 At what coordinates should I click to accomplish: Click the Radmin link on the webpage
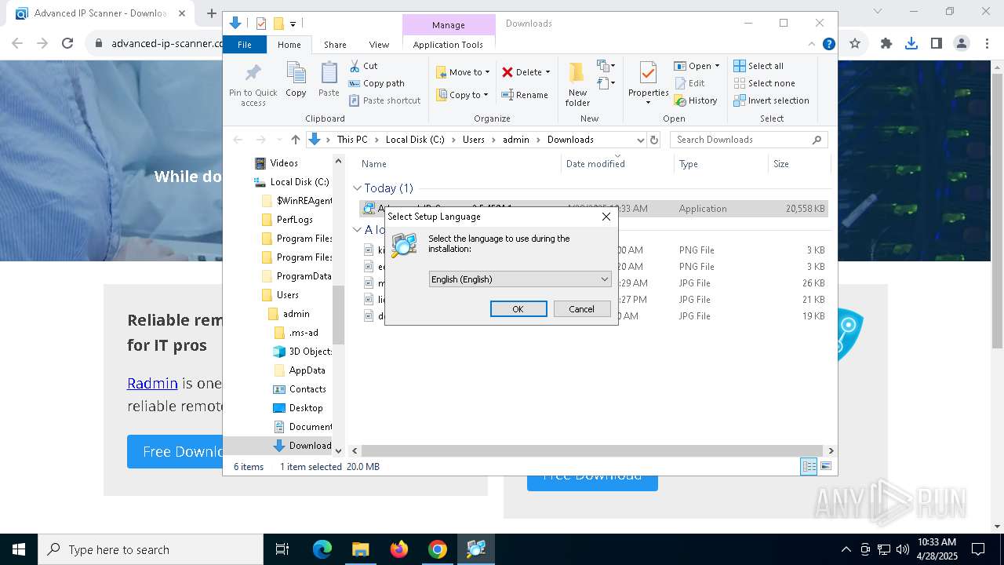click(x=152, y=383)
